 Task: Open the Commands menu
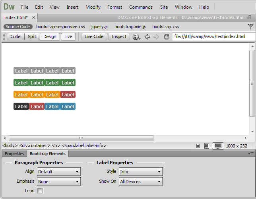click(x=141, y=7)
